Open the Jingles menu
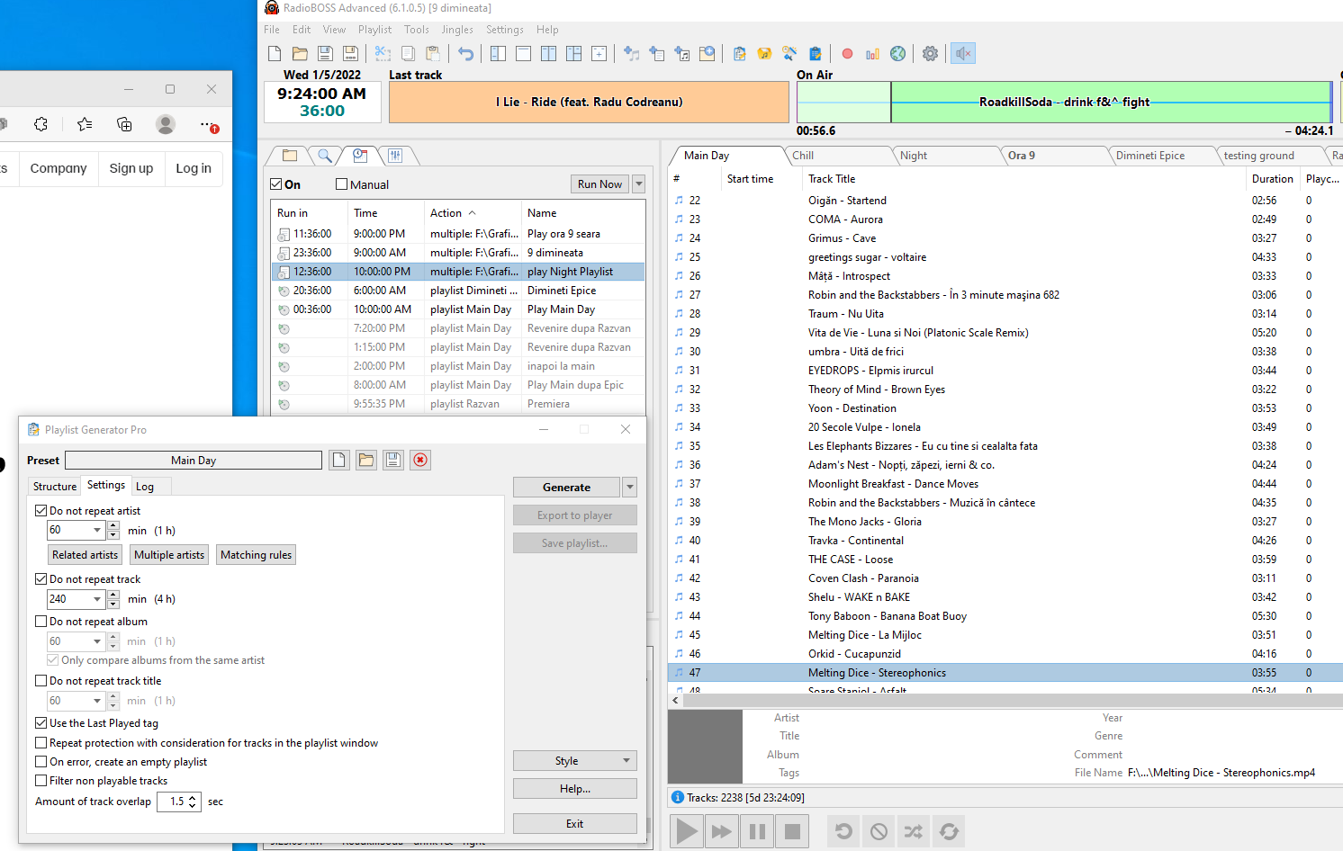Image resolution: width=1343 pixels, height=851 pixels. [457, 30]
